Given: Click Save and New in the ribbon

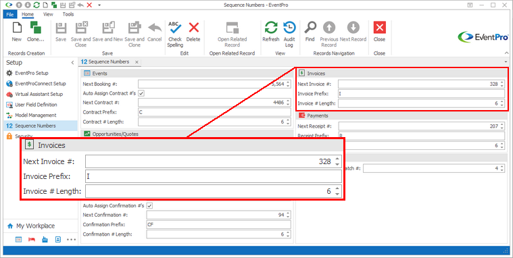Looking at the screenshot, I should [x=107, y=31].
